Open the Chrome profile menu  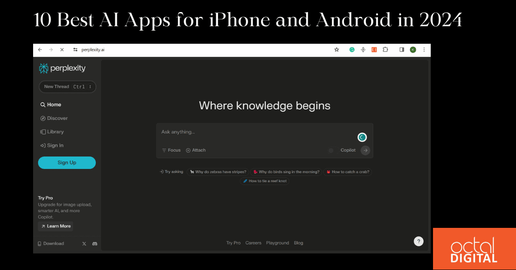pyautogui.click(x=413, y=49)
